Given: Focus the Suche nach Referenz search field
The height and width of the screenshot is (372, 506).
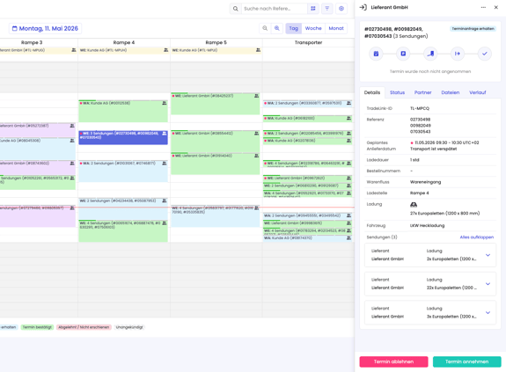Looking at the screenshot, I should tap(274, 9).
